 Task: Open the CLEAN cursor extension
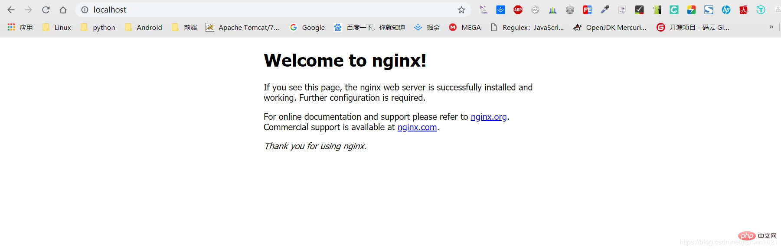click(x=484, y=10)
